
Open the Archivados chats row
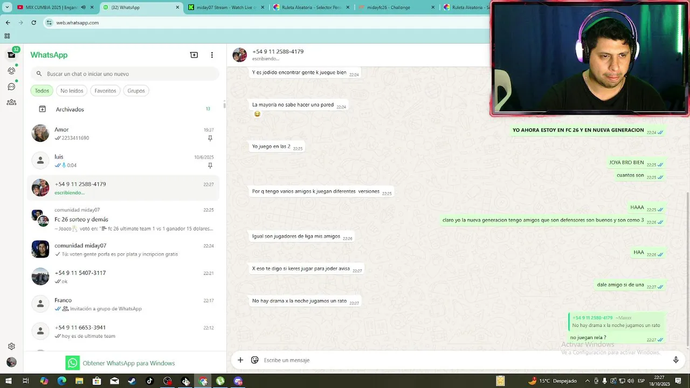point(123,109)
